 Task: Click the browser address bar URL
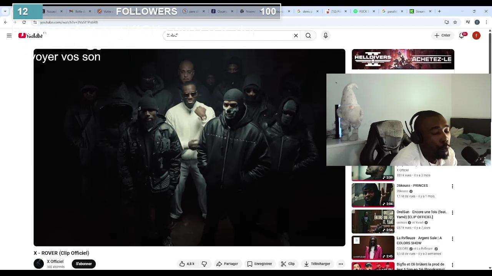pos(69,22)
